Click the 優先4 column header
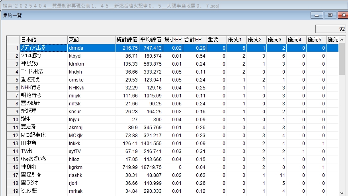The image size is (348, 196). pos(297,40)
